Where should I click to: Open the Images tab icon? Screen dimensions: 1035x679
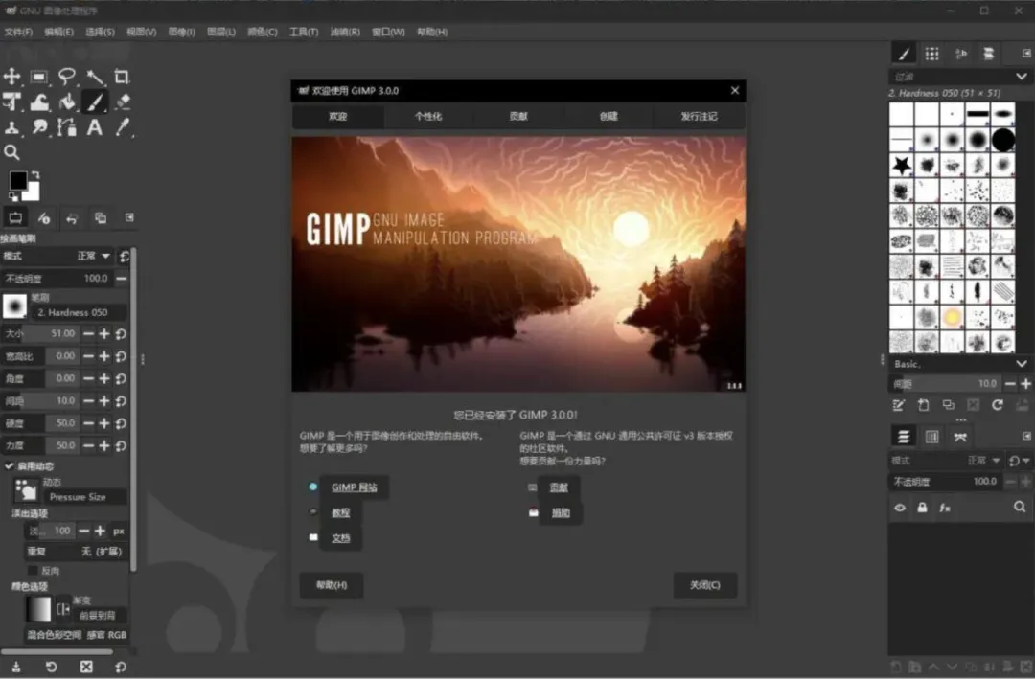point(101,217)
